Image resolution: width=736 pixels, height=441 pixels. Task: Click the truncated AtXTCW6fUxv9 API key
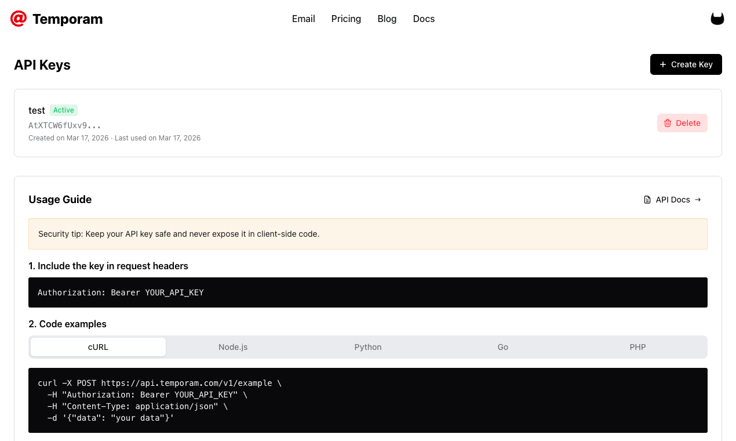tap(64, 125)
